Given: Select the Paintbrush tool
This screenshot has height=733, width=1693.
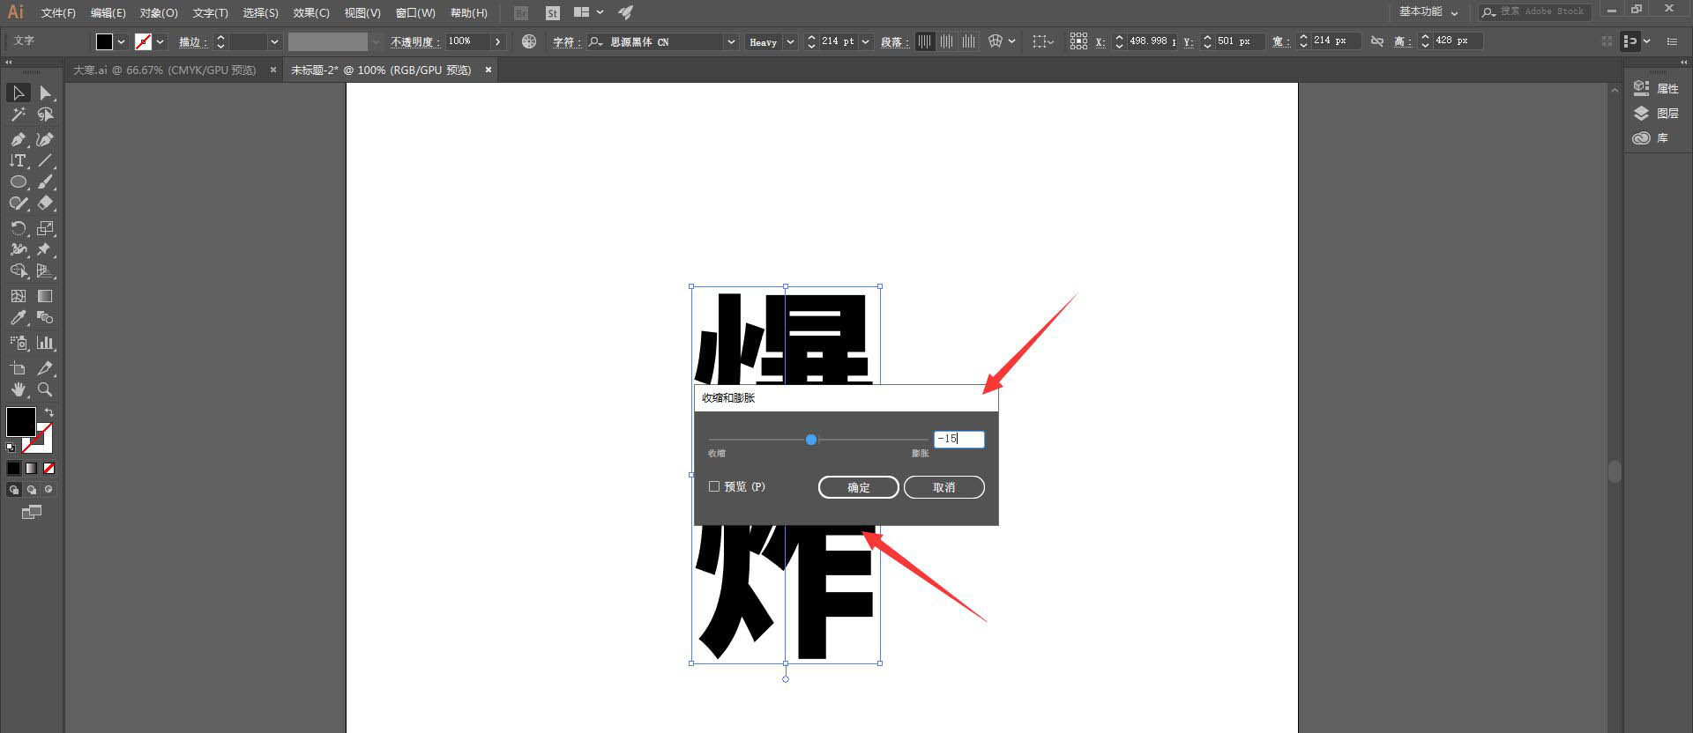Looking at the screenshot, I should pyautogui.click(x=46, y=181).
